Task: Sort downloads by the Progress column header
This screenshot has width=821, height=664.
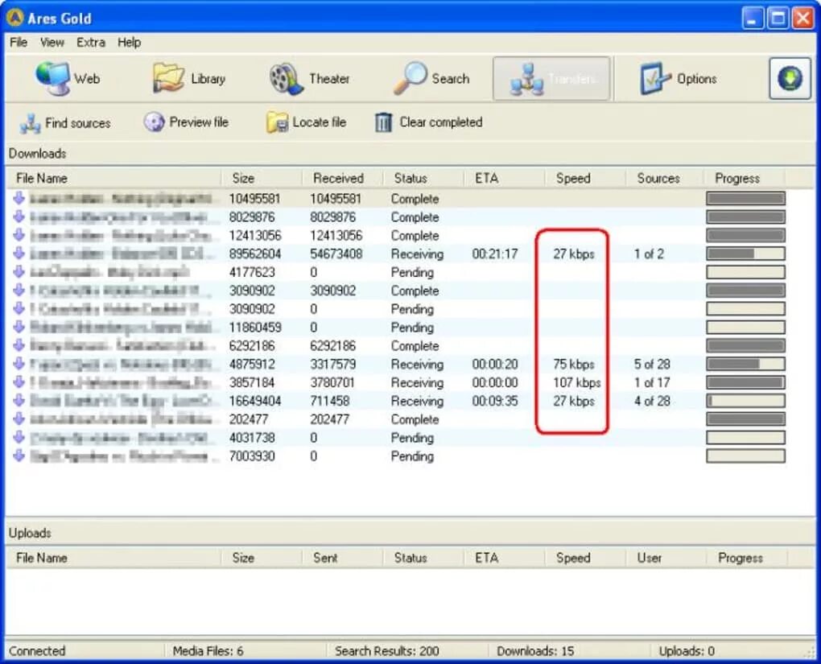Action: click(x=745, y=178)
